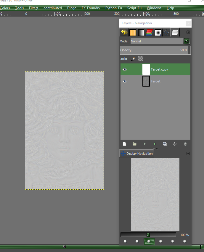Open the layer Mode combo box showing Normal
This screenshot has height=252, width=204.
pyautogui.click(x=157, y=41)
